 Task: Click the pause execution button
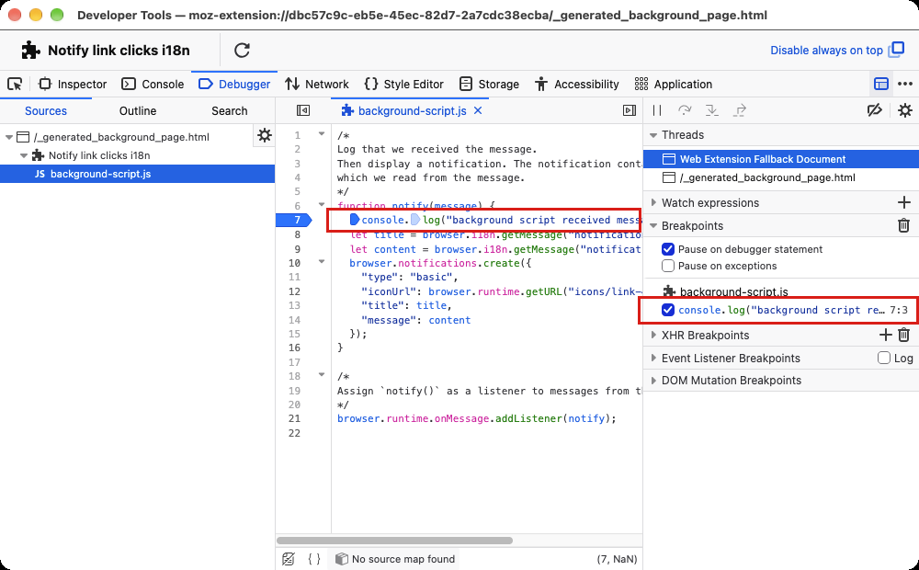coord(657,110)
